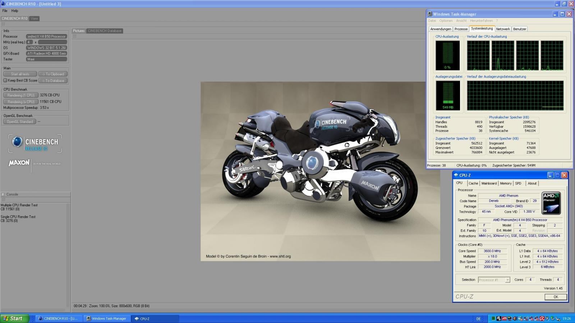
Task: Click the rendered motorcycle image
Action: (x=320, y=171)
